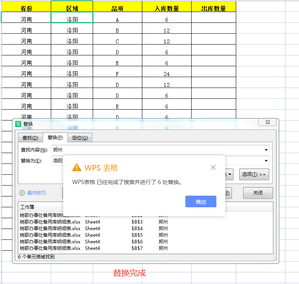This screenshot has height=284, width=299.
Task: Click the 品项 cell containing F
Action: [118, 72]
